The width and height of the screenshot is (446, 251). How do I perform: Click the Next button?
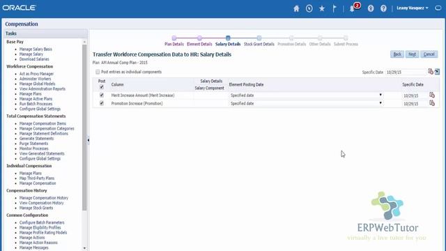pyautogui.click(x=412, y=54)
